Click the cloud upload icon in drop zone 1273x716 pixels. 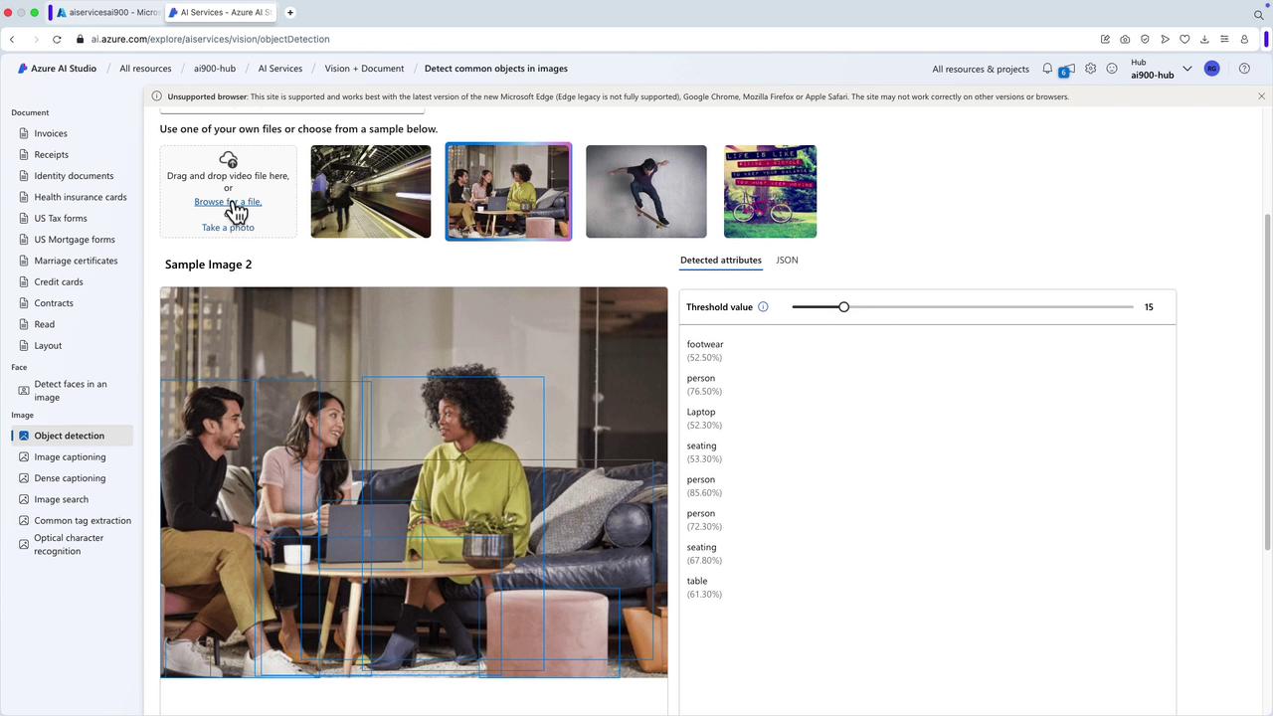click(x=228, y=159)
